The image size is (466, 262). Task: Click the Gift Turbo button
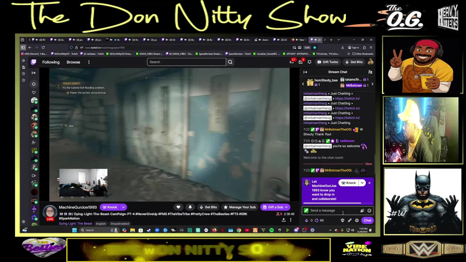click(328, 62)
